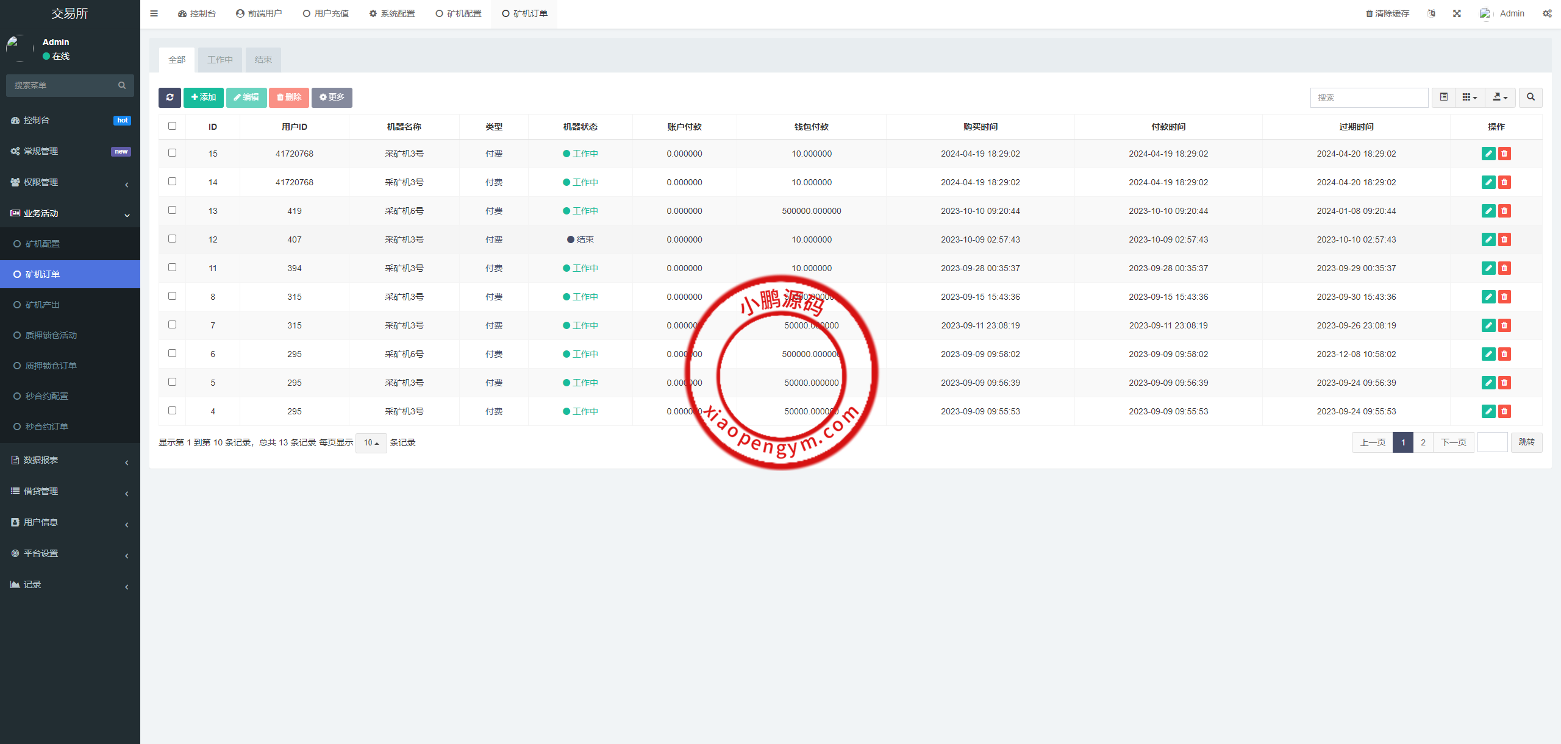Image resolution: width=1561 pixels, height=744 pixels.
Task: Switch to the 工作中 filter tab
Action: pos(220,60)
